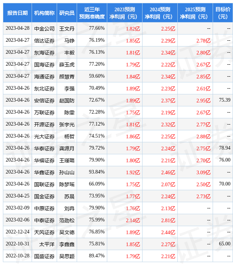Select researcher 吴文德
The height and width of the screenshot is (265, 233).
pyautogui.click(x=67, y=232)
